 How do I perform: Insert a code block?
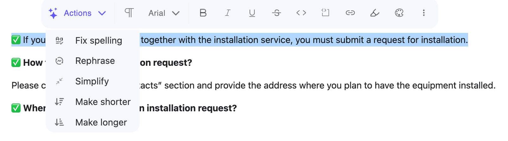tap(325, 13)
